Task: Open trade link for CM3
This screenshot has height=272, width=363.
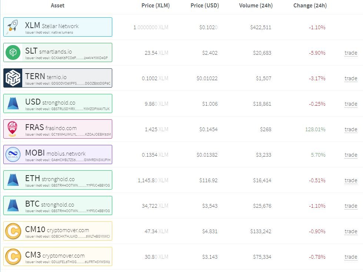Action: coord(351,257)
